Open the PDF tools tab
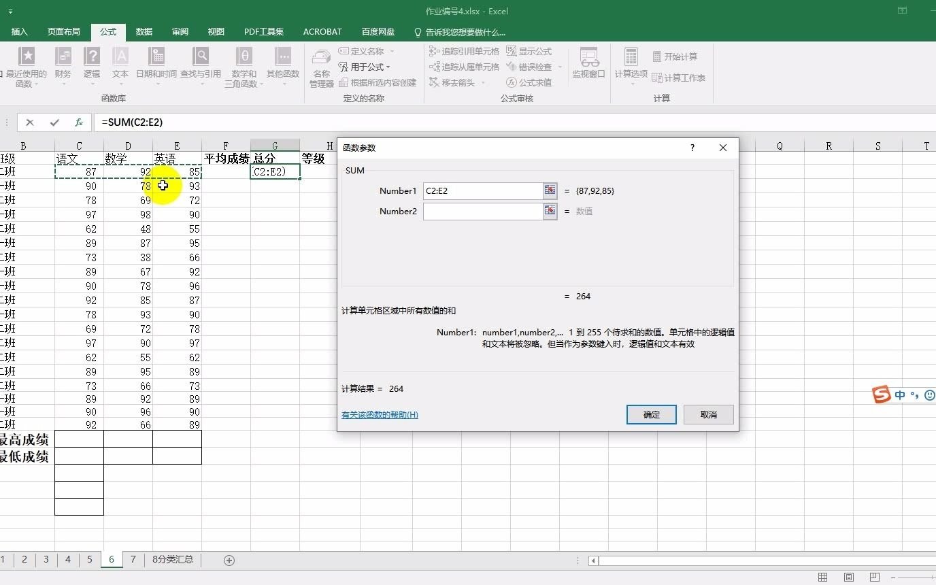Image resolution: width=936 pixels, height=585 pixels. 264,32
